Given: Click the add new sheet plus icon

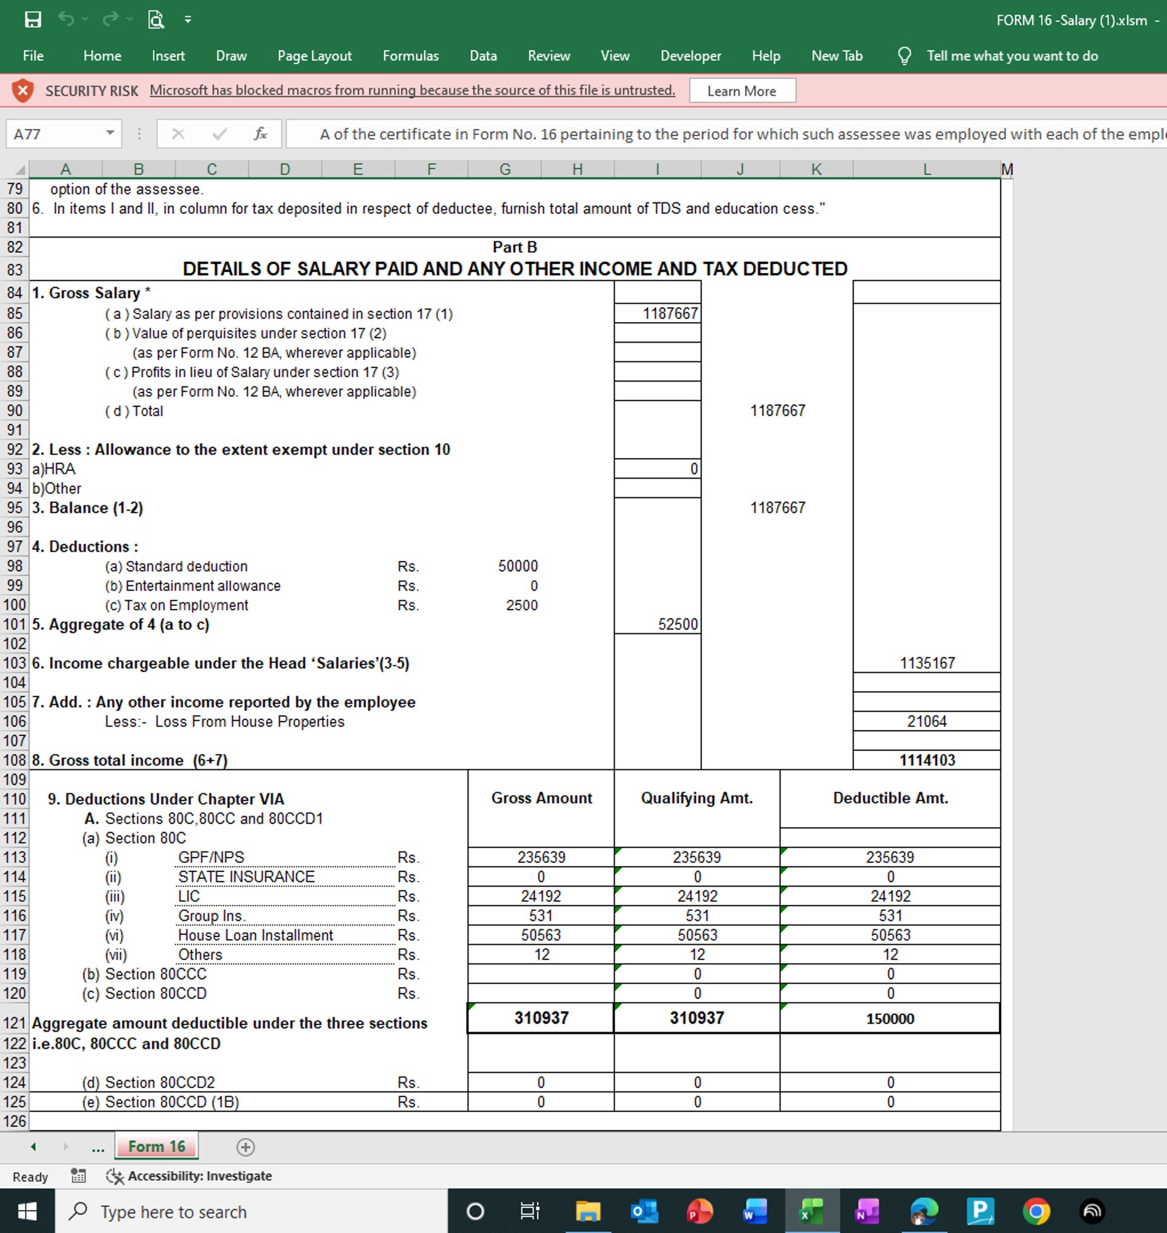Looking at the screenshot, I should point(246,1147).
